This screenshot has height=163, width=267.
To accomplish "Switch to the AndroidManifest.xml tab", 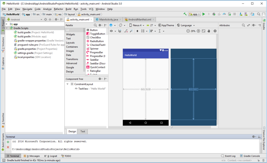I will click(140, 19).
